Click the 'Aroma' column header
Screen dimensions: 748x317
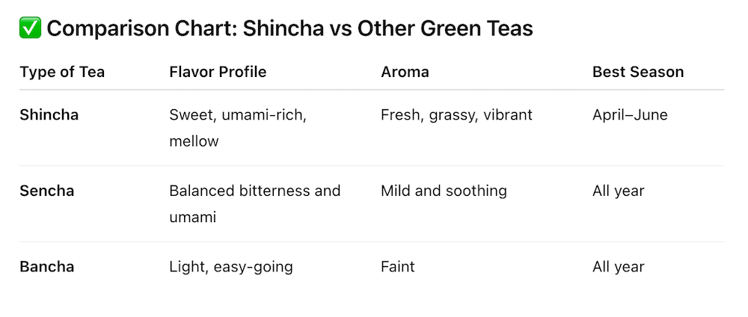[x=405, y=72]
